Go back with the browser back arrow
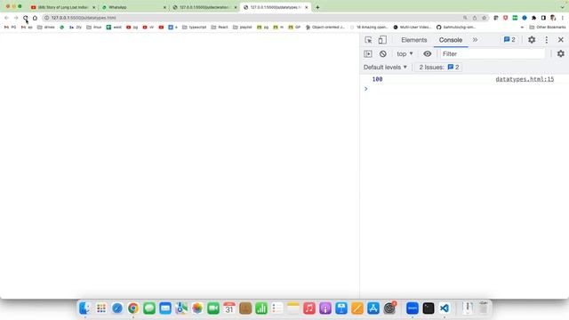 pos(6,18)
